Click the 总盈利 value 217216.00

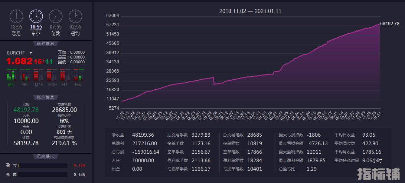[144, 143]
